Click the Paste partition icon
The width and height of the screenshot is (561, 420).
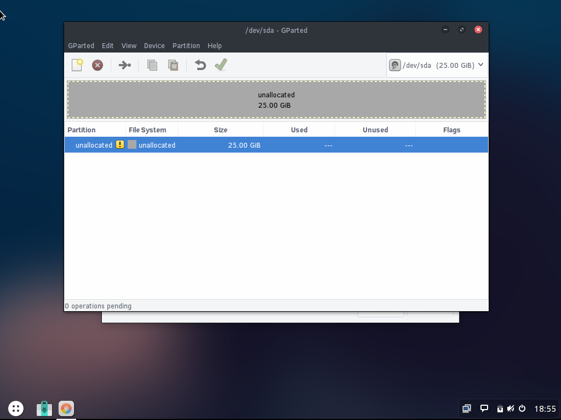click(173, 65)
